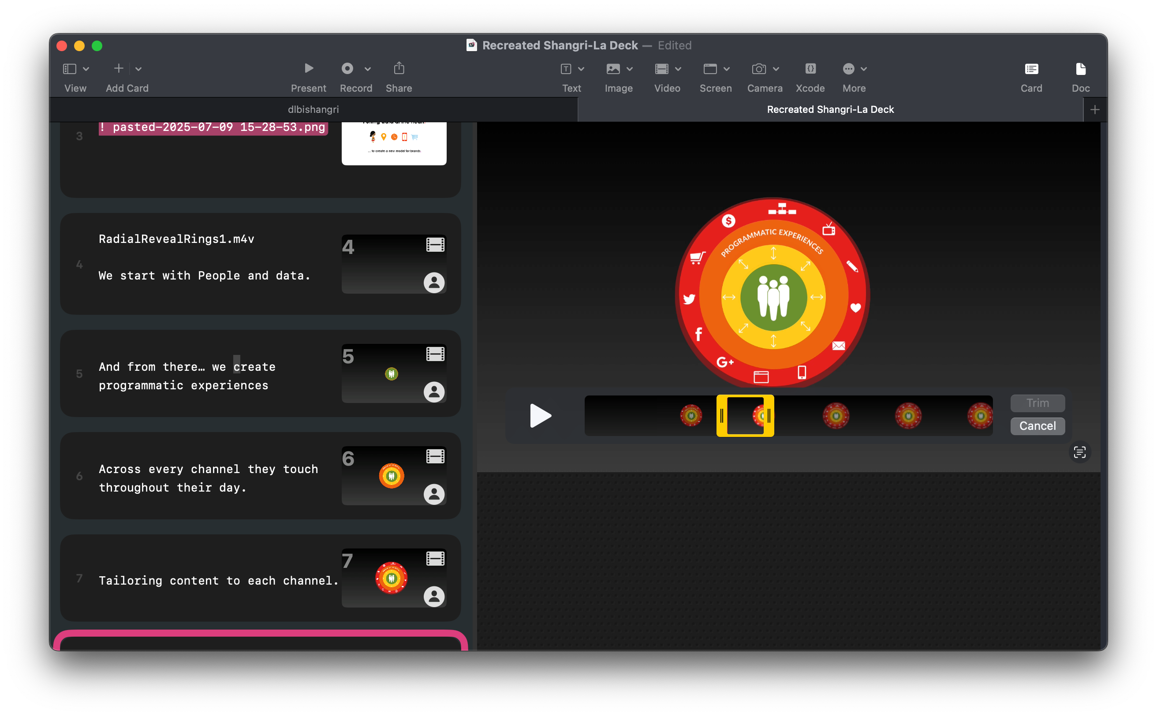Click the Record circle icon
Viewport: 1157px width, 716px height.
point(347,69)
